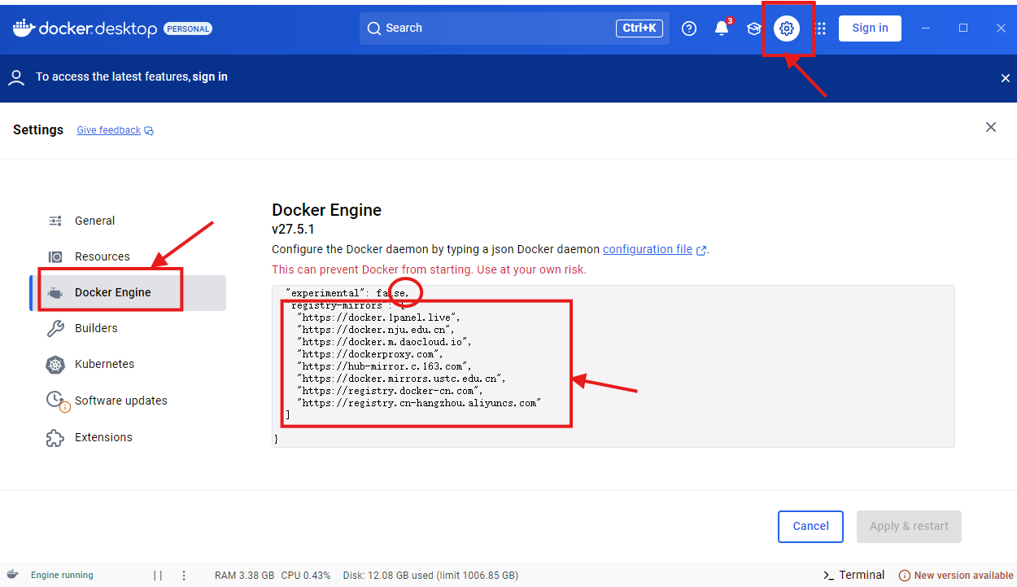The width and height of the screenshot is (1017, 587).
Task: Click the "https://docker.nju.edu.cn" line
Action: click(375, 330)
